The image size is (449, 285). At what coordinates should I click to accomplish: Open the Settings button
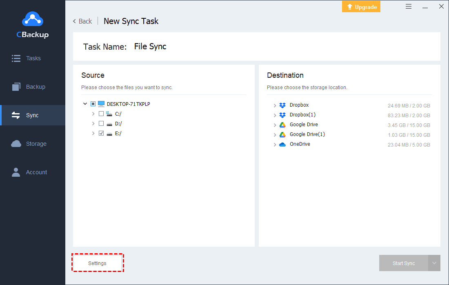pyautogui.click(x=98, y=263)
